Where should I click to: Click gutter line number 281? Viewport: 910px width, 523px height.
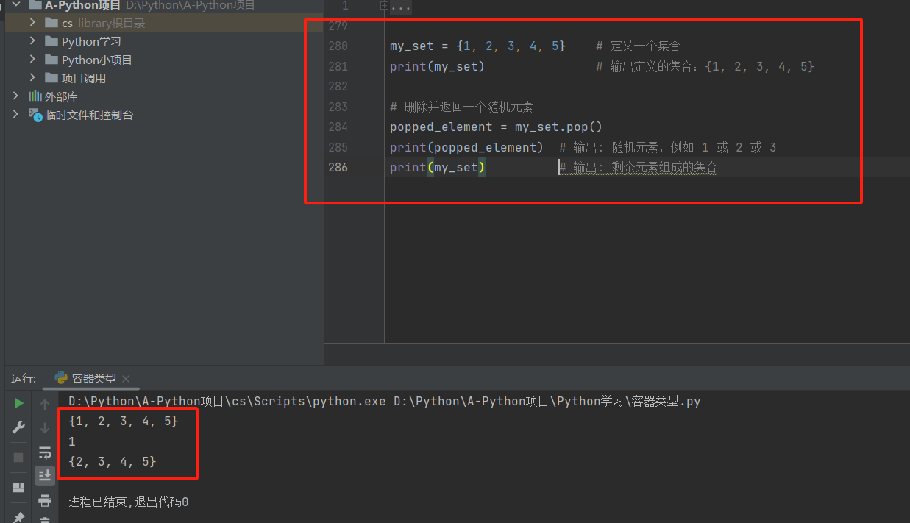click(x=338, y=66)
